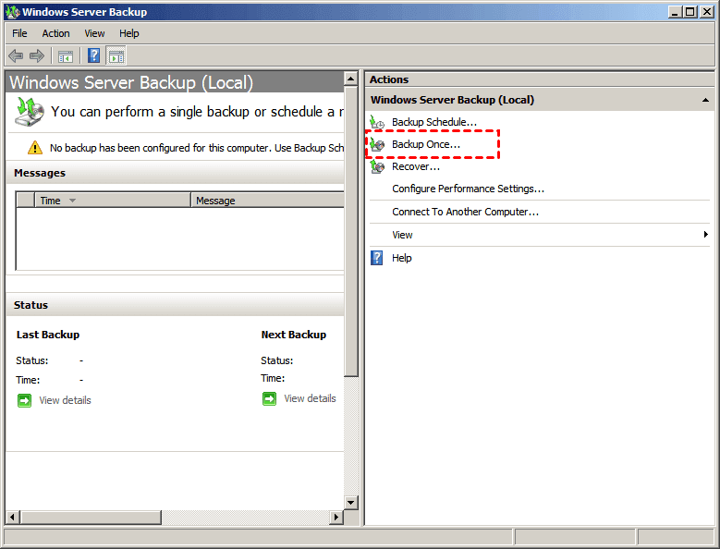This screenshot has width=720, height=549.
Task: Start Backup Once from Actions pane
Action: (426, 144)
